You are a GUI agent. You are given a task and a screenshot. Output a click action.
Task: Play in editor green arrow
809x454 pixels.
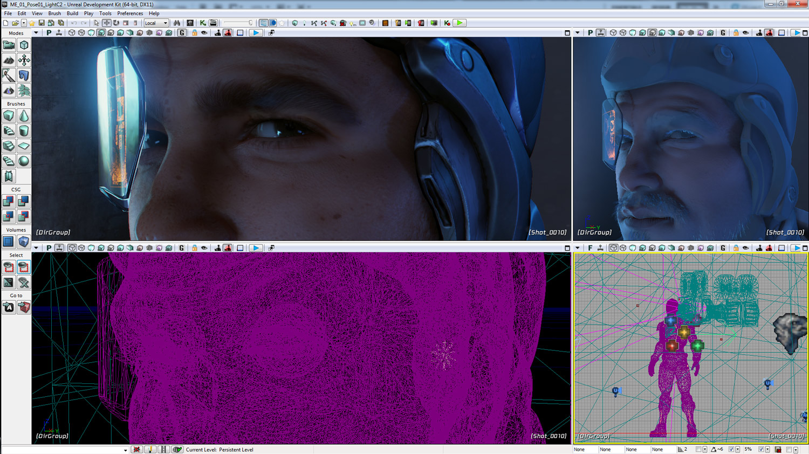(x=460, y=23)
